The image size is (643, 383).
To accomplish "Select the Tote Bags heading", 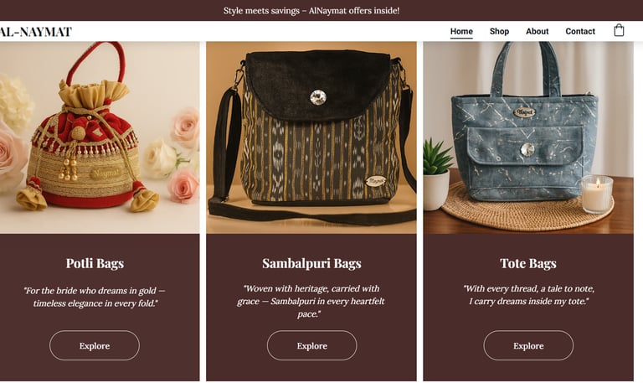I will [x=528, y=263].
